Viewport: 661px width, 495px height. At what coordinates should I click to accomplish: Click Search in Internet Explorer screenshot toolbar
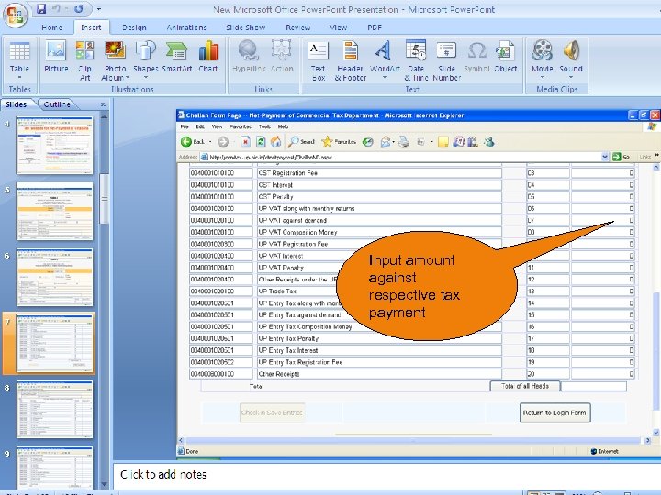tap(302, 142)
